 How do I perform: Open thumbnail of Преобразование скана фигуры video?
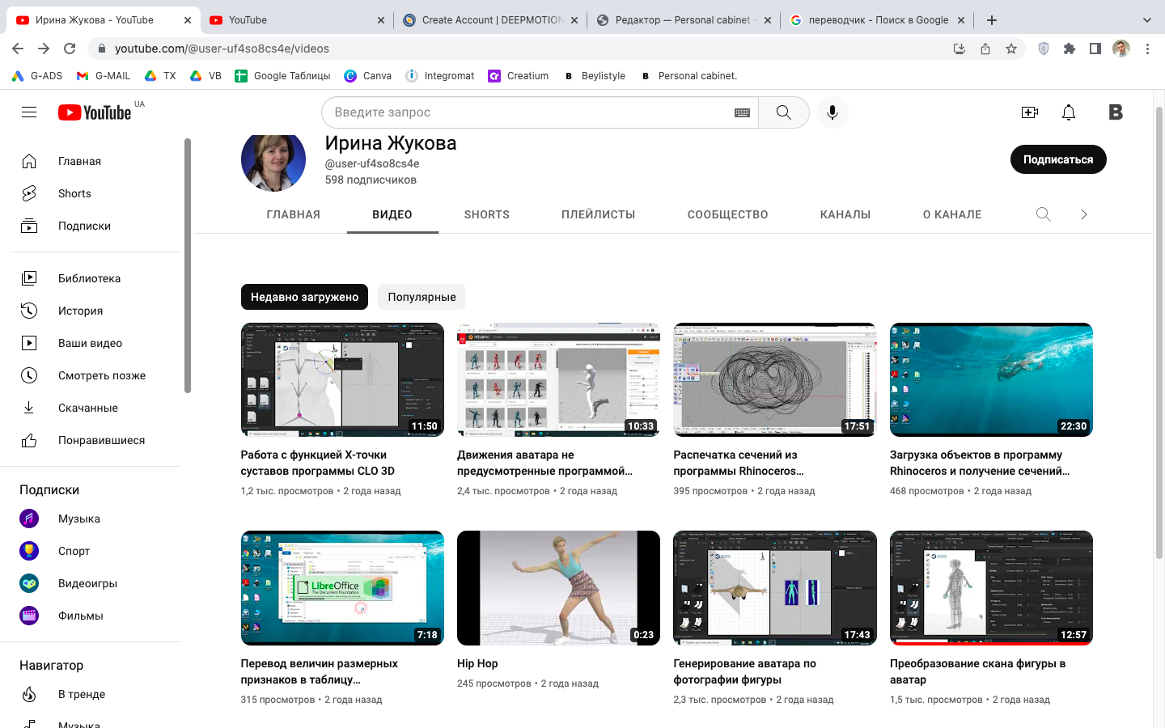pyautogui.click(x=991, y=588)
